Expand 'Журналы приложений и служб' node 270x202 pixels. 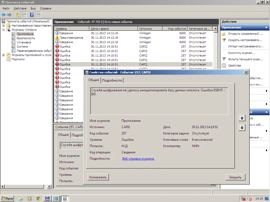point(4,55)
